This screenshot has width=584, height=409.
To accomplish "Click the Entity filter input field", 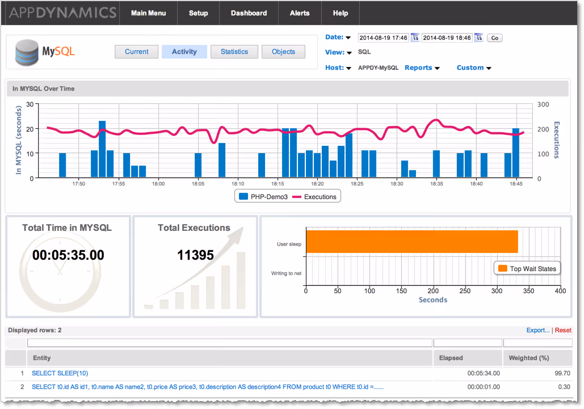I will (x=230, y=343).
